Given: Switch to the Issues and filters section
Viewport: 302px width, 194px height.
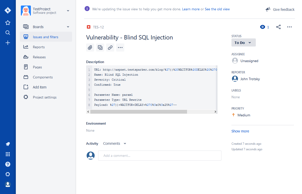Looking at the screenshot, I should pos(46,37).
